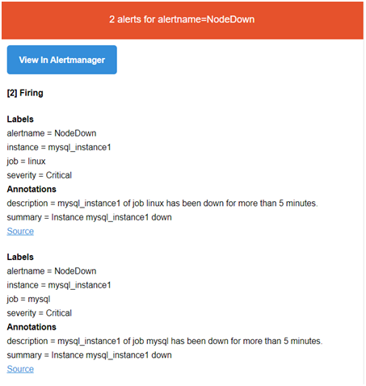Click the "job = mysql" label line
Image resolution: width=366 pixels, height=386 pixels.
(28, 299)
